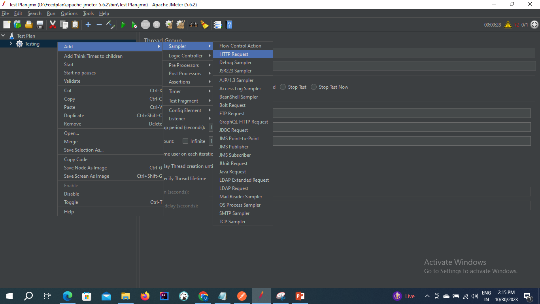Open Microsoft Edge from the taskbar
The image size is (540, 304).
coord(68,296)
